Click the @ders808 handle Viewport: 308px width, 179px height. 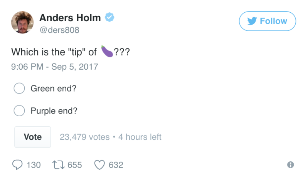59,30
